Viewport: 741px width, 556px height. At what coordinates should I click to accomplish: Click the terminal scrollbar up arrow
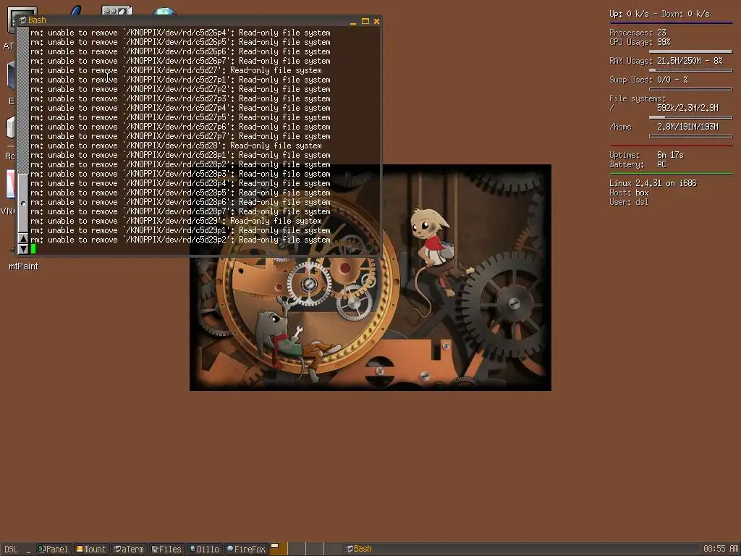click(23, 239)
